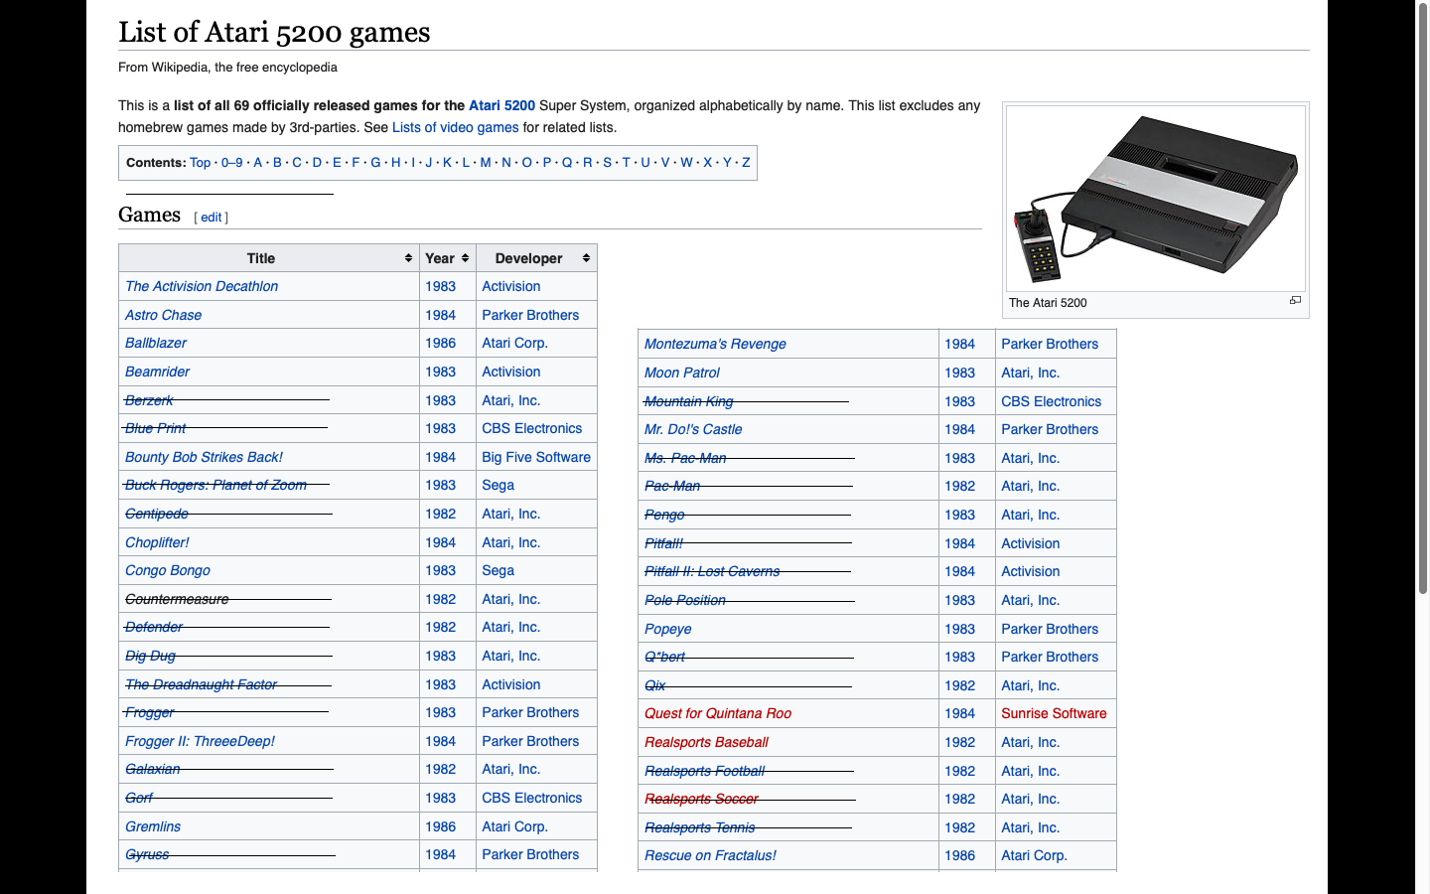Click the page vertical scrollbar thumb
Screen dimensions: 1430x894
(1422, 298)
